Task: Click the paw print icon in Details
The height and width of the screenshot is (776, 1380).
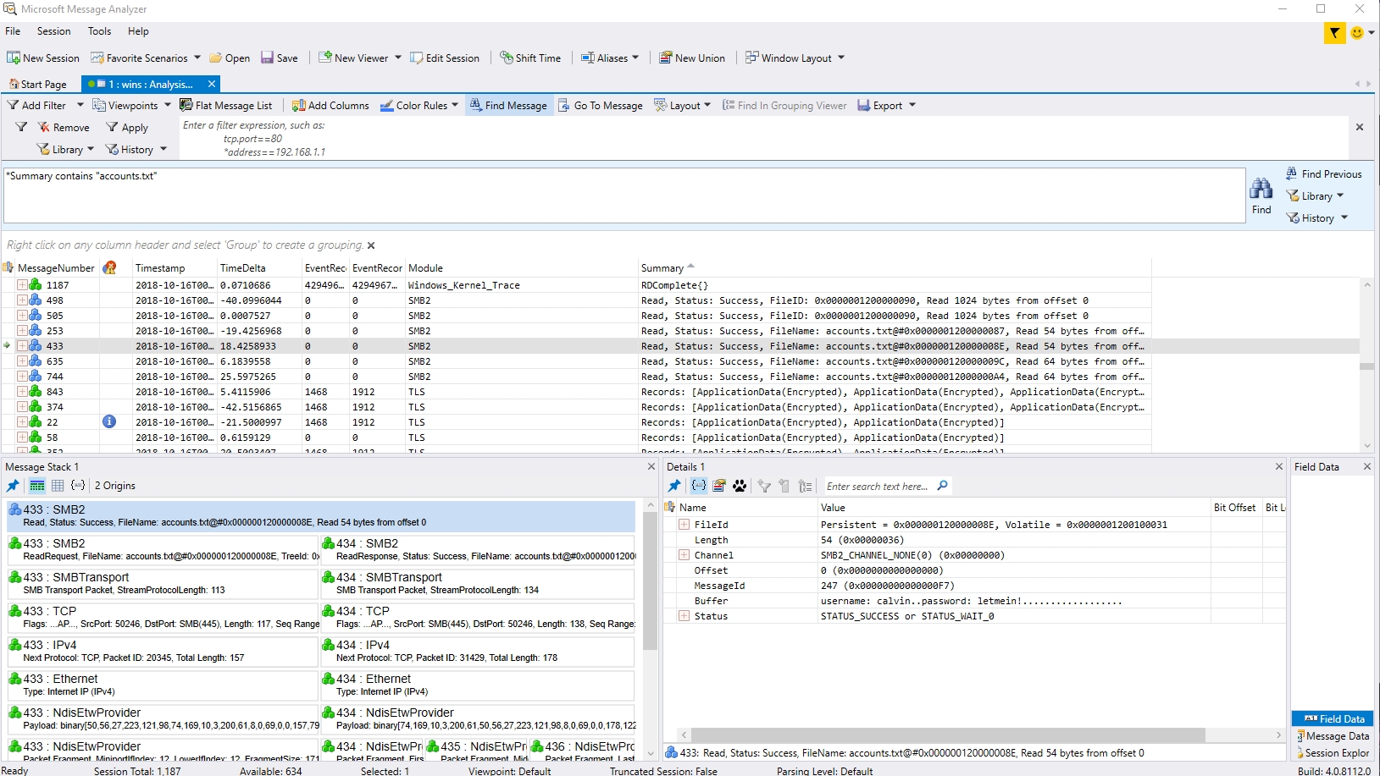Action: [740, 486]
